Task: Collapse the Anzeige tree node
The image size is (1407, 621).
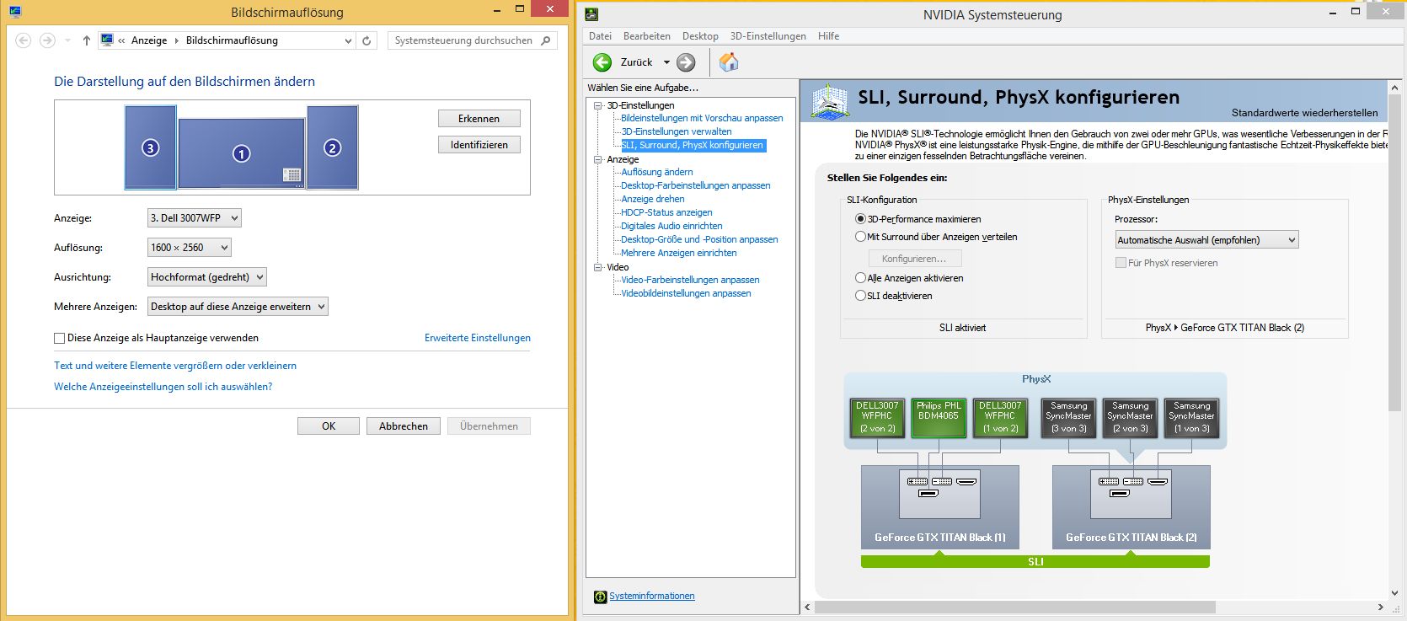Action: (598, 159)
